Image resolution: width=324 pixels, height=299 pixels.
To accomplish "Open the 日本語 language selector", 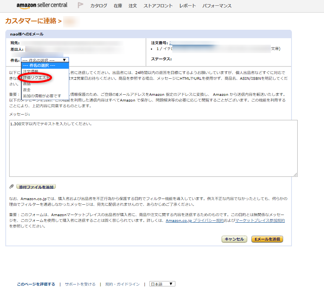I will click(x=162, y=284).
